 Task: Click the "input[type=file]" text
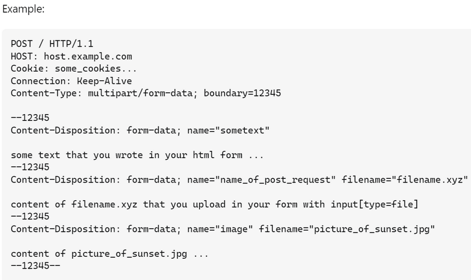click(374, 204)
